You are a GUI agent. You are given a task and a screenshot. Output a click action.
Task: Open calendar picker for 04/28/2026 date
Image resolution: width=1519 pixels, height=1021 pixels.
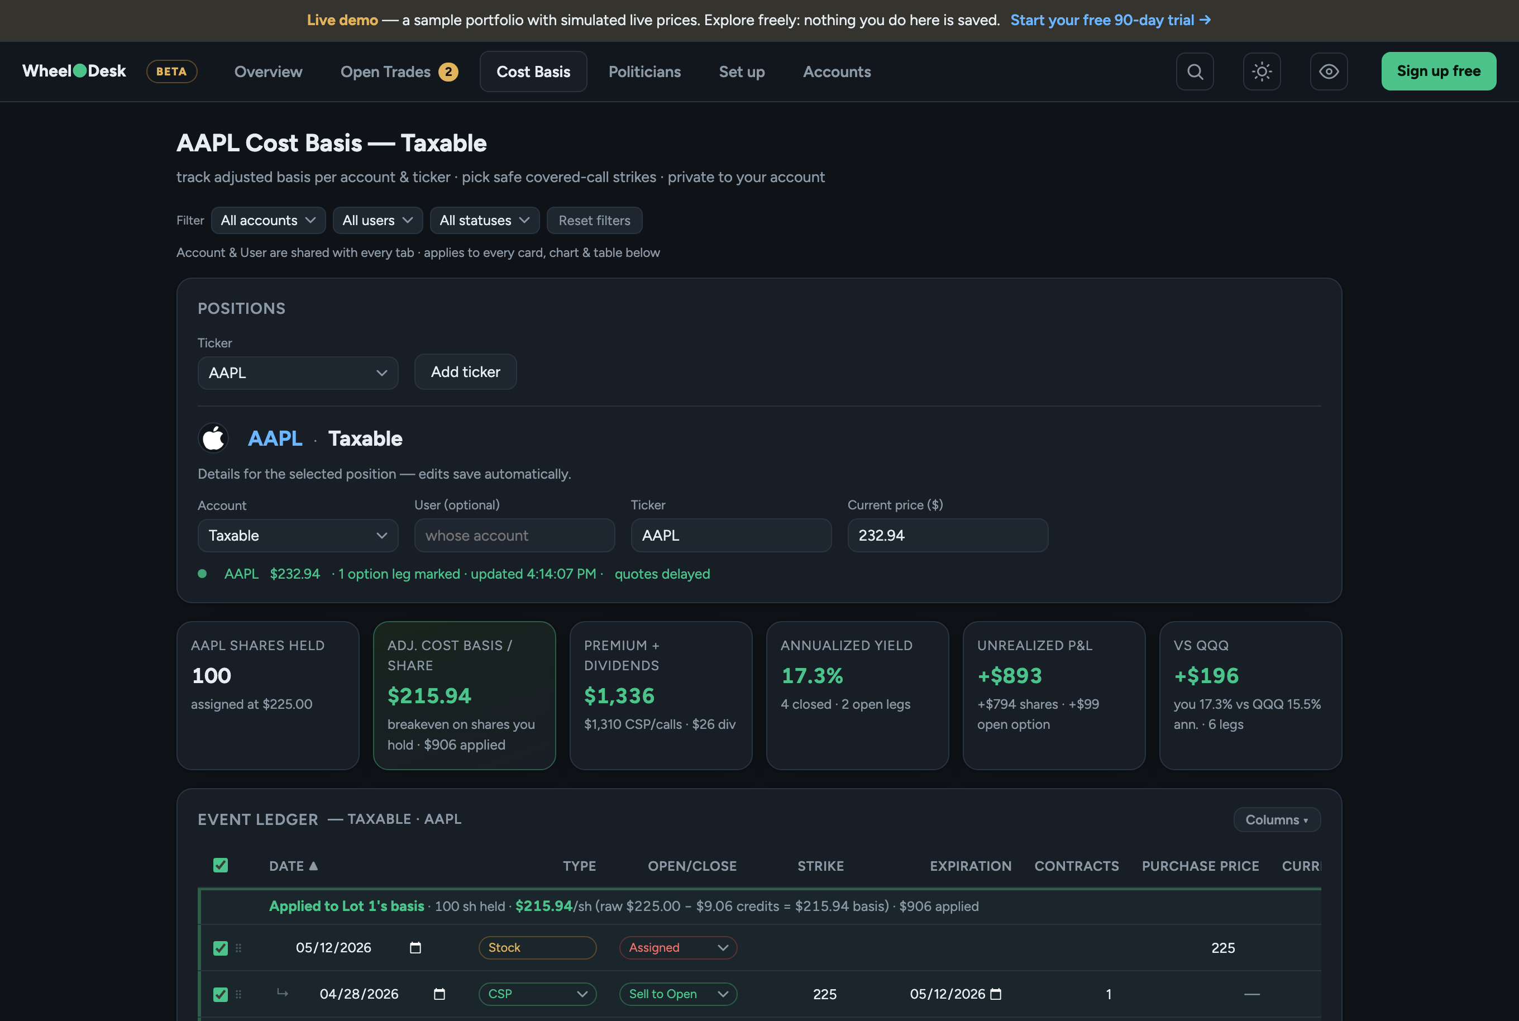440,994
